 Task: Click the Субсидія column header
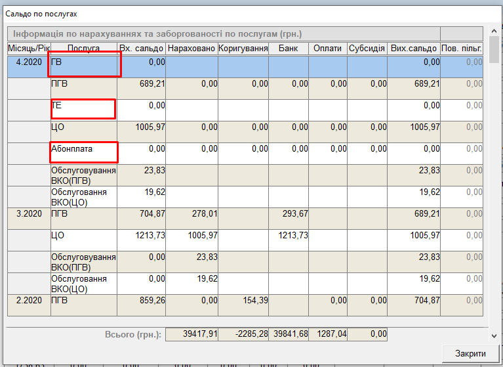[x=367, y=49]
